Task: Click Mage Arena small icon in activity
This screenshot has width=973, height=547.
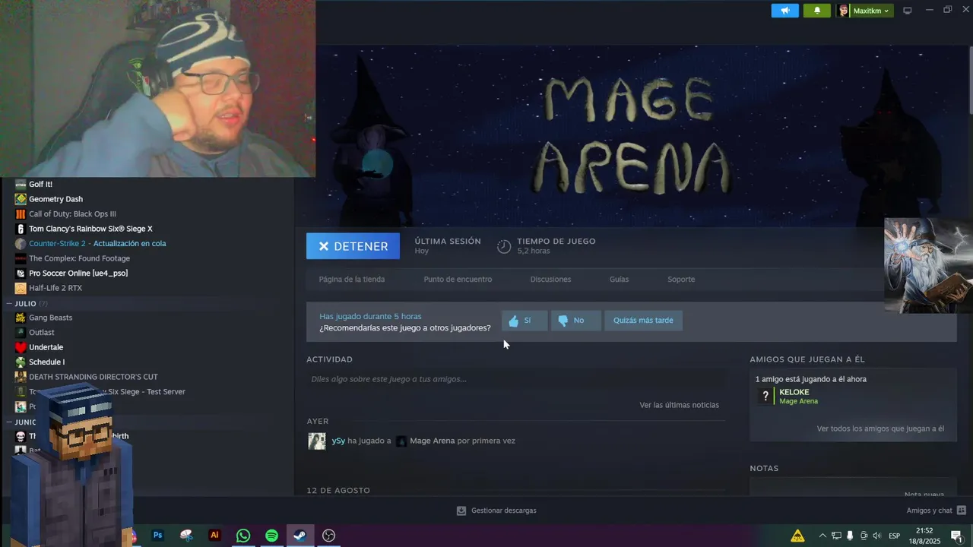Action: point(401,441)
